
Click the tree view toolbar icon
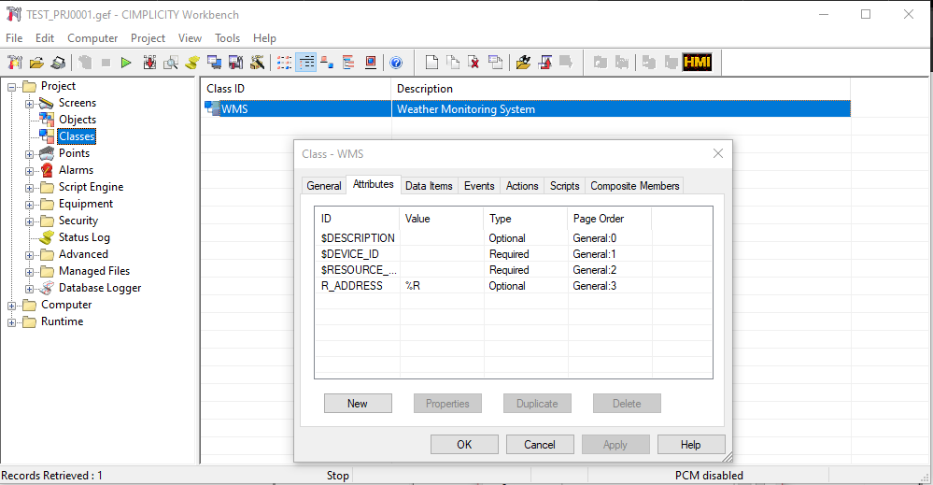(348, 63)
